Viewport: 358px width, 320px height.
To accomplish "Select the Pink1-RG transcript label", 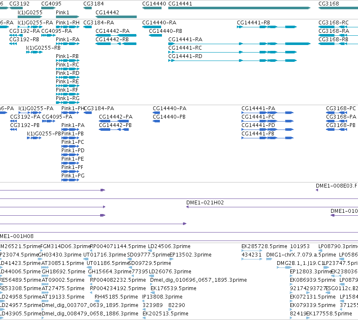I will (68, 98).
